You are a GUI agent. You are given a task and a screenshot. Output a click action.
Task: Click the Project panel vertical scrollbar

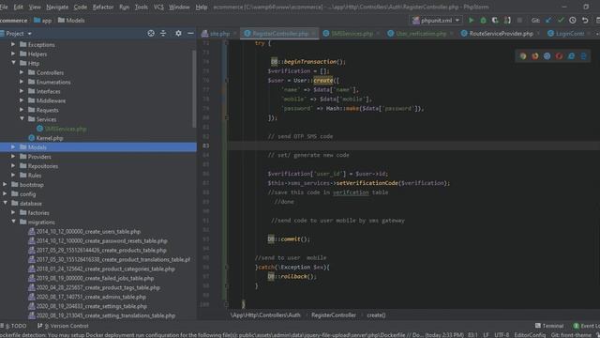point(194,89)
